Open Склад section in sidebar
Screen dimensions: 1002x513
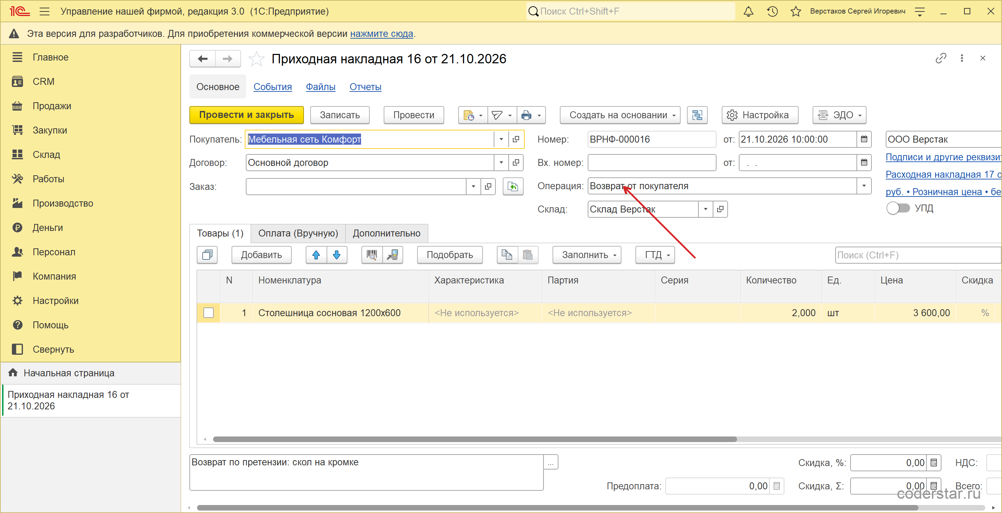pos(46,155)
